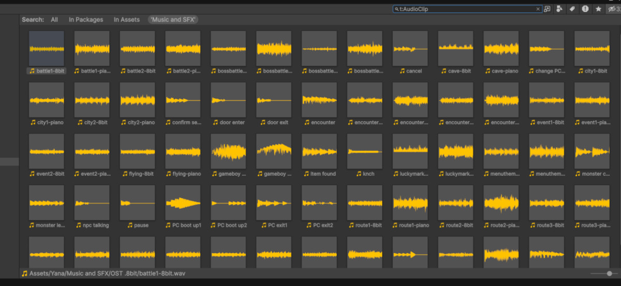
Task: Select the flying-piano audio clip
Action: 183,156
